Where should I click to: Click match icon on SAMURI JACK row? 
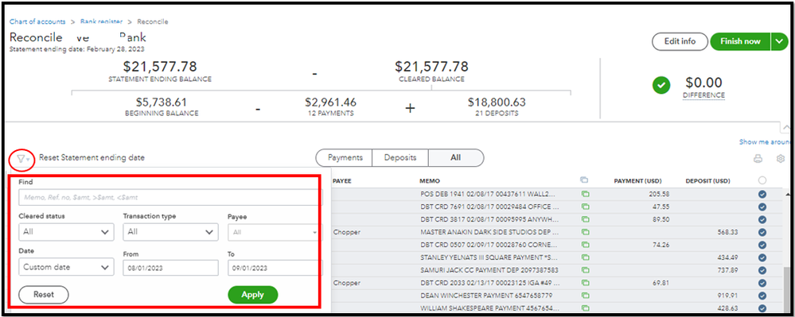[x=585, y=270]
